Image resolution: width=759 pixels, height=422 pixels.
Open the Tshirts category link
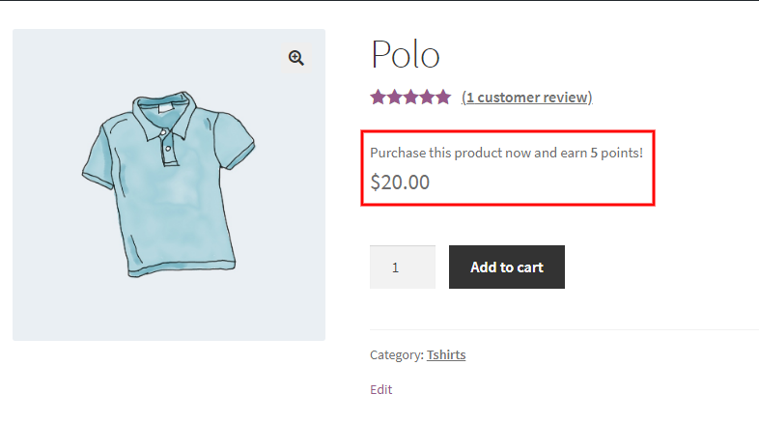click(x=446, y=354)
